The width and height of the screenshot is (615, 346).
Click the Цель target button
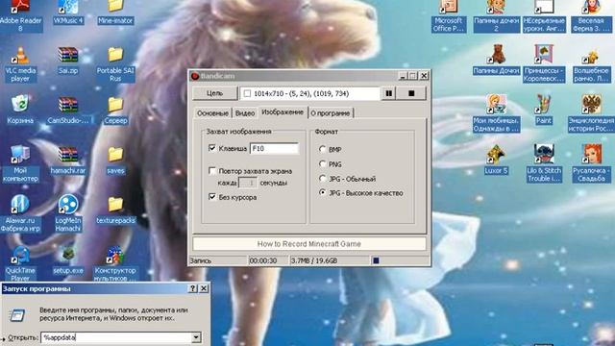(x=214, y=93)
